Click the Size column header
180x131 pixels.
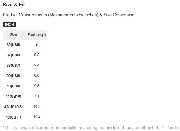[13, 35]
